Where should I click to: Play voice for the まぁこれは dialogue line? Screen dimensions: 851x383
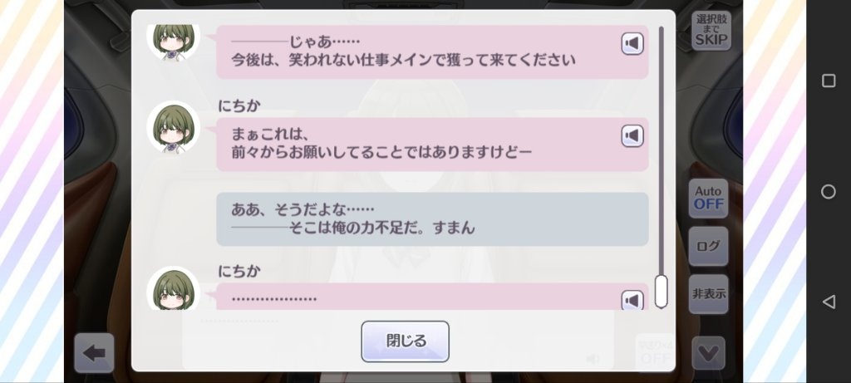coord(632,135)
